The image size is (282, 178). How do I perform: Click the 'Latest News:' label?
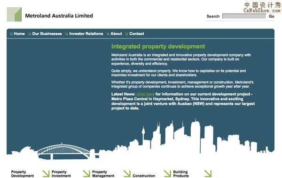pos(123,94)
